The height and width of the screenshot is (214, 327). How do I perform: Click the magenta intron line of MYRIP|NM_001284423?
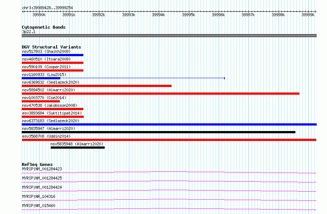pos(169,172)
